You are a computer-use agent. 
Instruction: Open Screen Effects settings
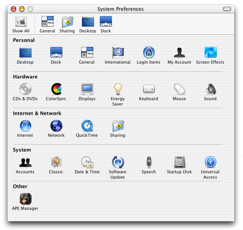coord(210,53)
